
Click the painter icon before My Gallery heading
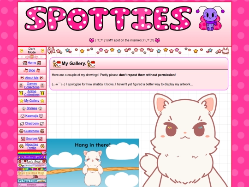[57, 64]
